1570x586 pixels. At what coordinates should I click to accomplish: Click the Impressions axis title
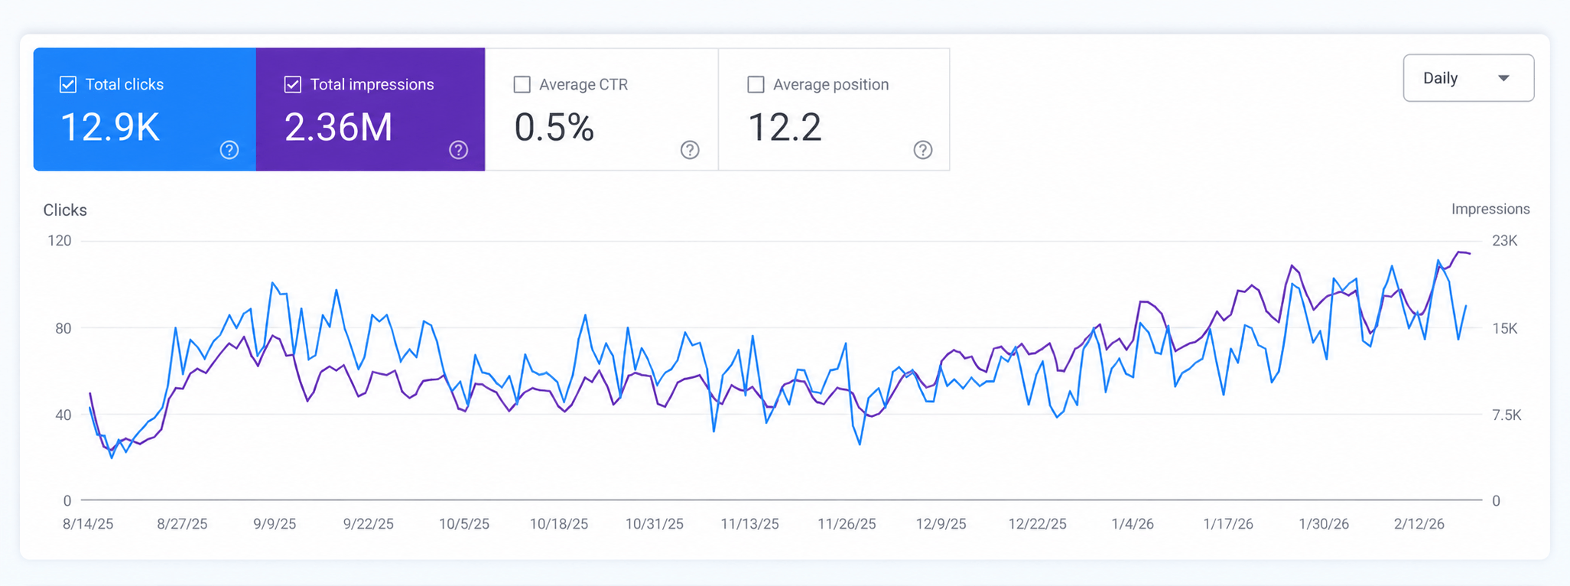1490,210
